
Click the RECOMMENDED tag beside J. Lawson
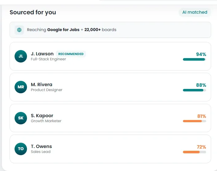pyautogui.click(x=71, y=54)
